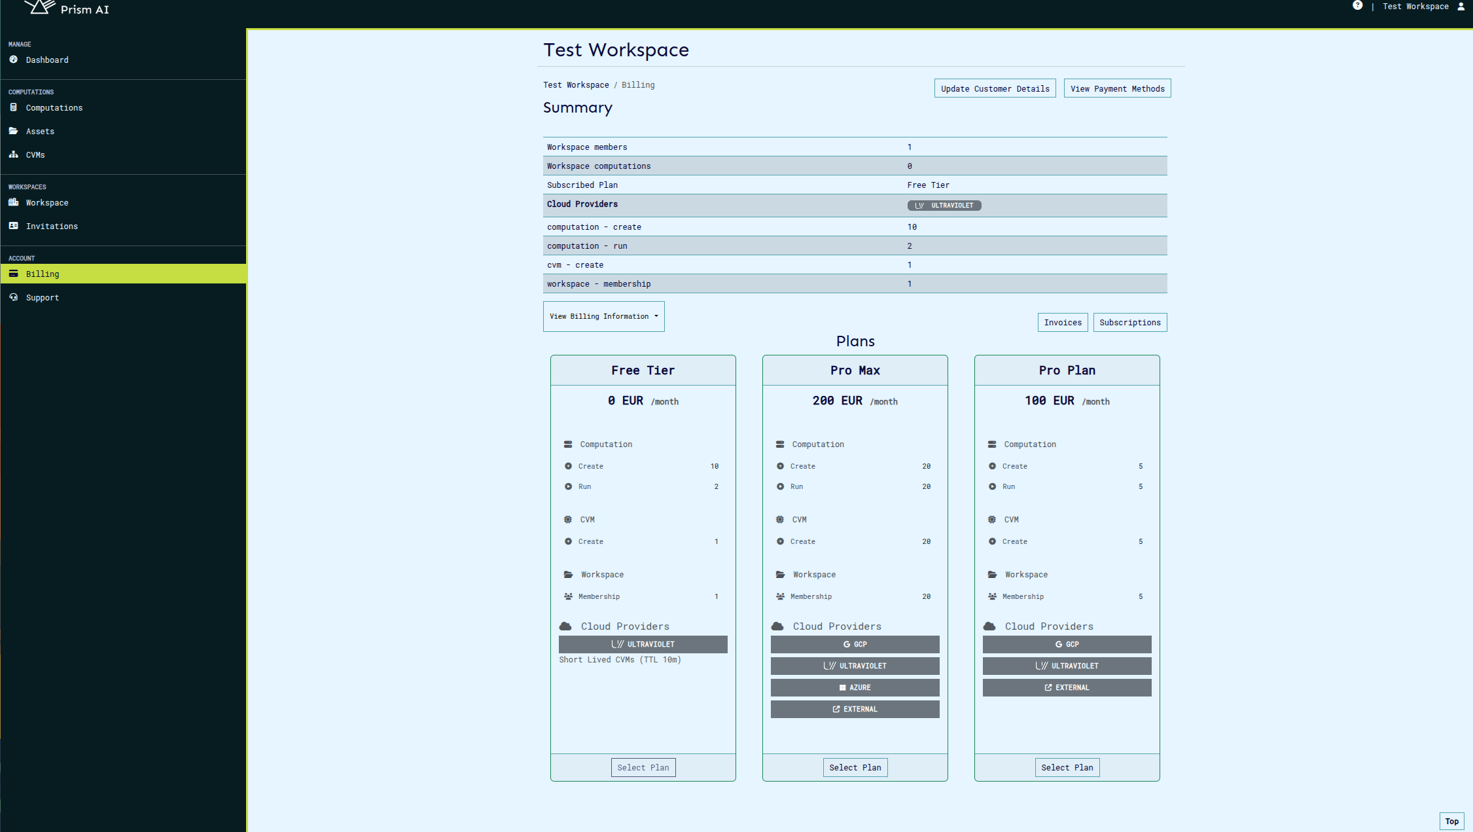Open Invoices
1473x832 pixels.
coord(1063,322)
